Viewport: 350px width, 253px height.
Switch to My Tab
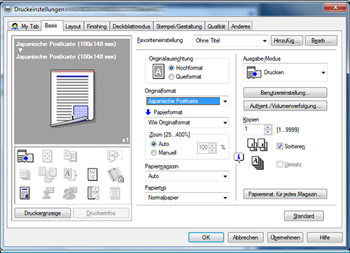tap(24, 27)
